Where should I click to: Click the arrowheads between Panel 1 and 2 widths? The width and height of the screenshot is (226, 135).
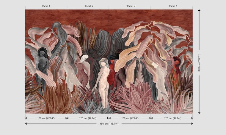pyautogui.click(x=67, y=118)
